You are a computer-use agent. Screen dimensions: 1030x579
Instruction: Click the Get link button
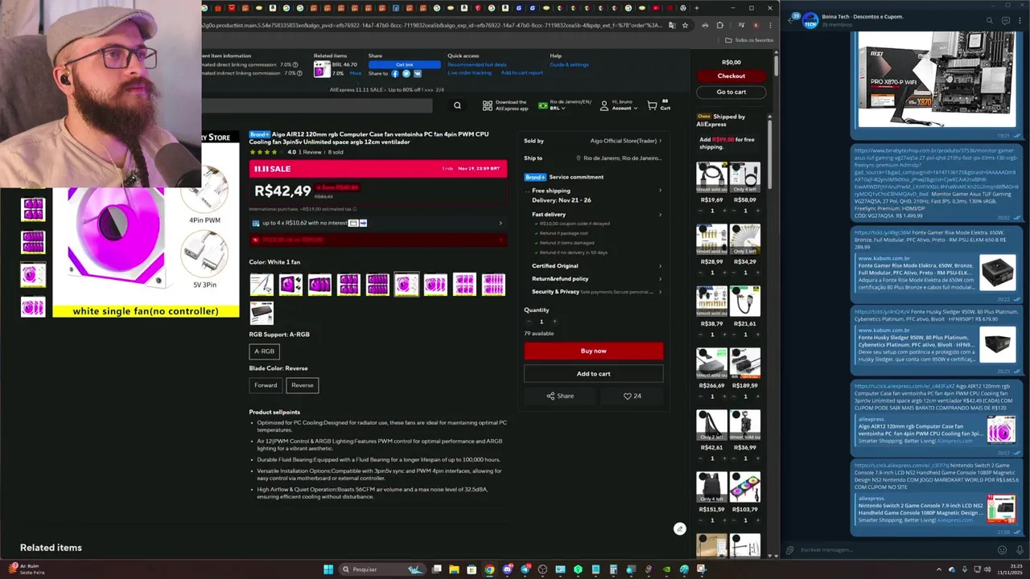click(x=405, y=64)
